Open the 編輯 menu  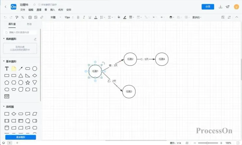(x=31, y=10)
